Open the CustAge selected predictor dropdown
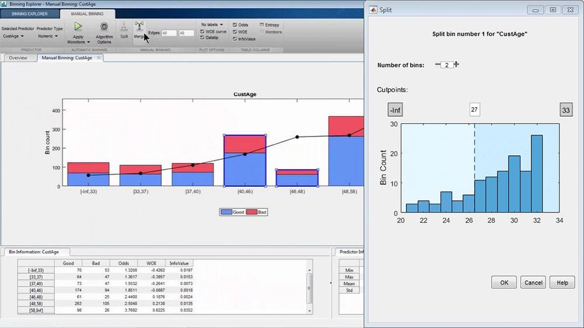 [x=13, y=36]
